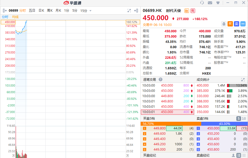Click the blue 卖 sell button
Viewport: 248px width, 158px height.
point(237,24)
